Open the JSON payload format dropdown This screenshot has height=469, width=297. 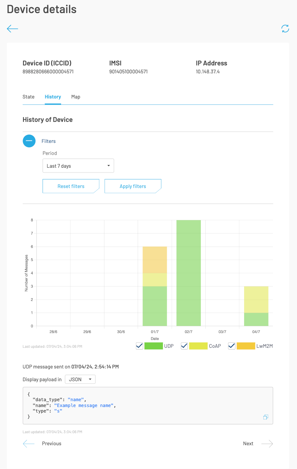pos(80,379)
